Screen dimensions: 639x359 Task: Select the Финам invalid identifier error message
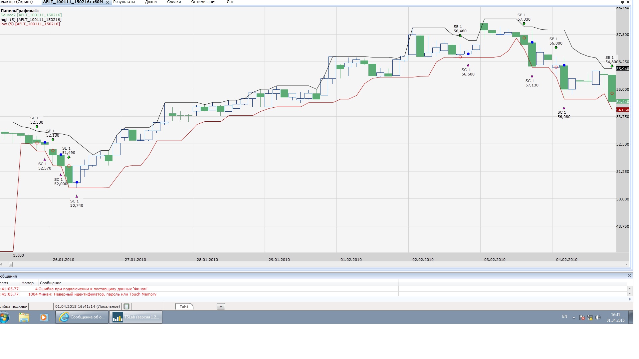[x=97, y=294]
